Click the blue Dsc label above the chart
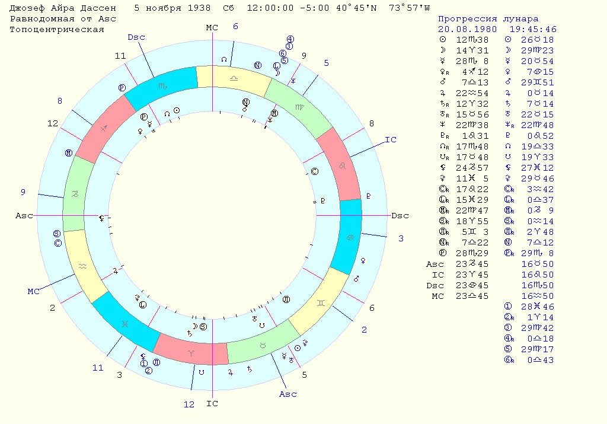Image resolution: width=607 pixels, height=424 pixels. click(x=136, y=37)
